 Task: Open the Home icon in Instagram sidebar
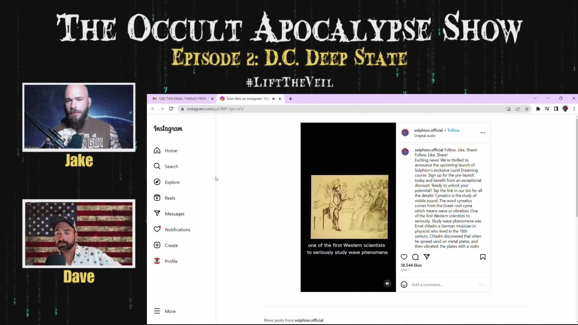tap(157, 150)
